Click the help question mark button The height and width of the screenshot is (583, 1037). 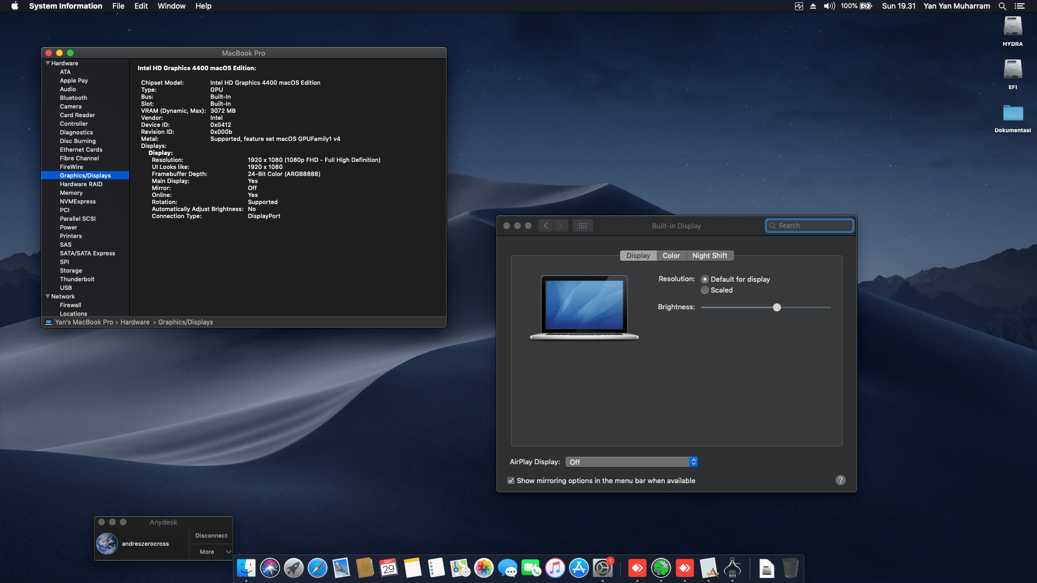click(840, 480)
